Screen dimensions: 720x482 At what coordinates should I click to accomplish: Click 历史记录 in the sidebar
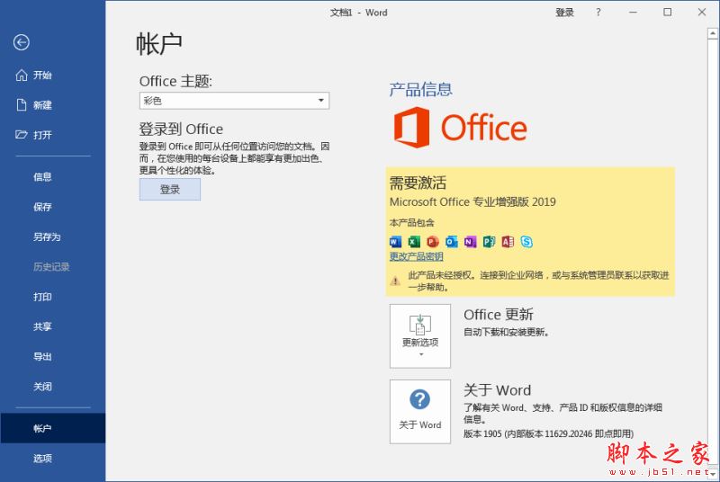[x=53, y=267]
